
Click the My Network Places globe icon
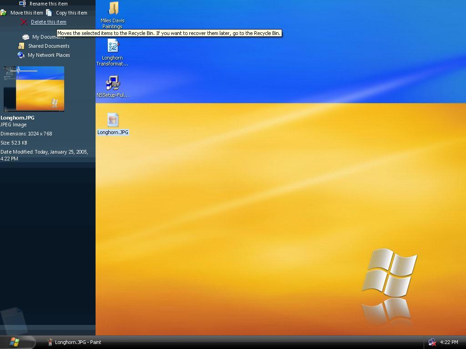point(21,55)
